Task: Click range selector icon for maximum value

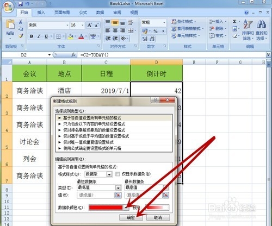Action: click(165, 195)
